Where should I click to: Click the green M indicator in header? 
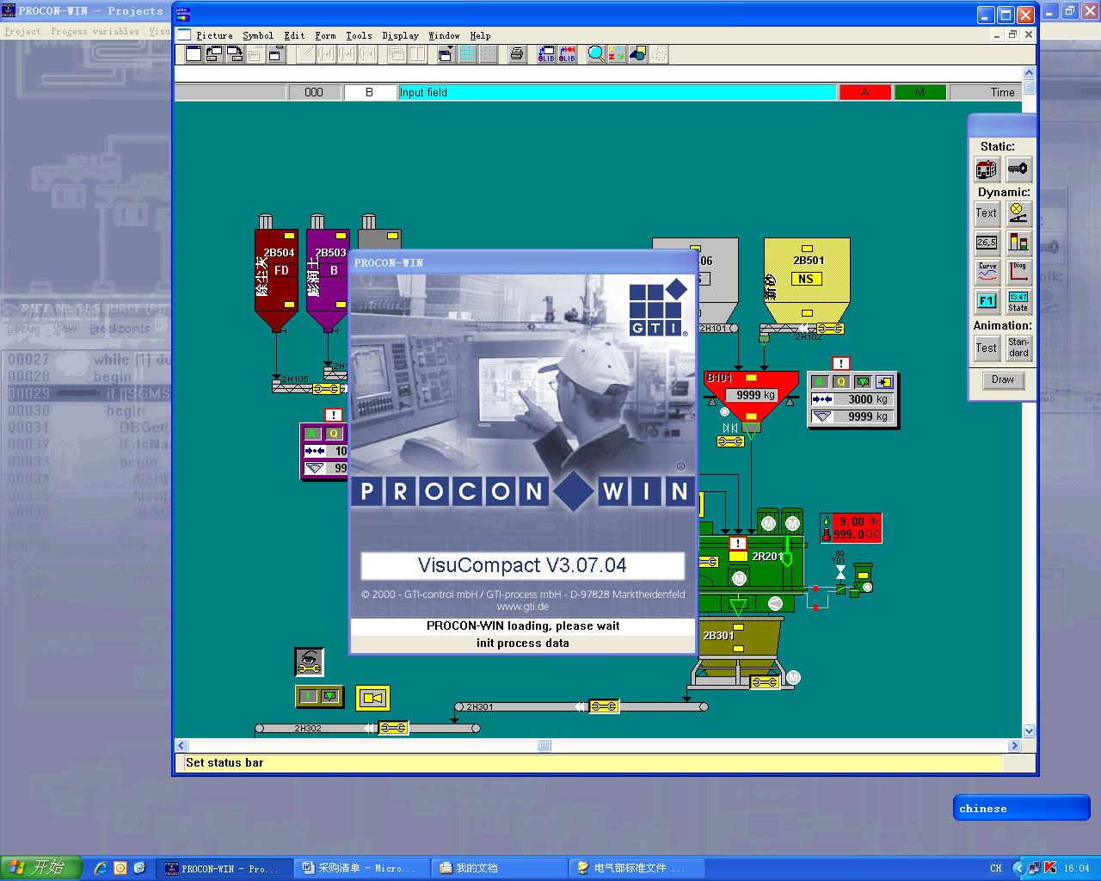920,92
